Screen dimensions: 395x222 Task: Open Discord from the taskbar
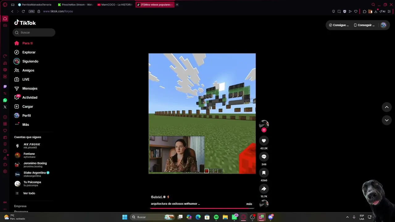click(271, 217)
